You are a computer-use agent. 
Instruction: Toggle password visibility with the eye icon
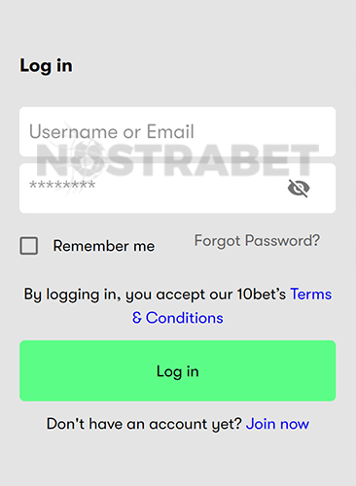click(299, 188)
